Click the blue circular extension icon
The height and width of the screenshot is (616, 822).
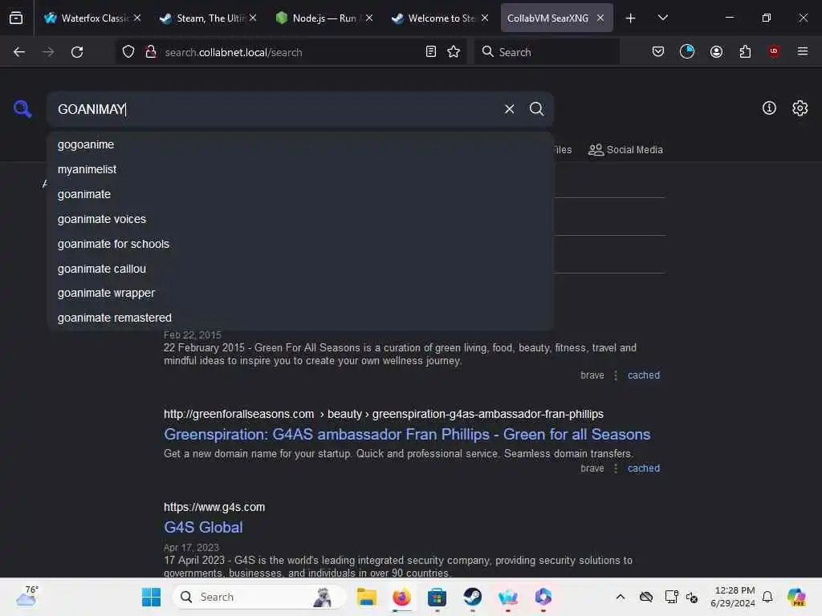coord(687,51)
